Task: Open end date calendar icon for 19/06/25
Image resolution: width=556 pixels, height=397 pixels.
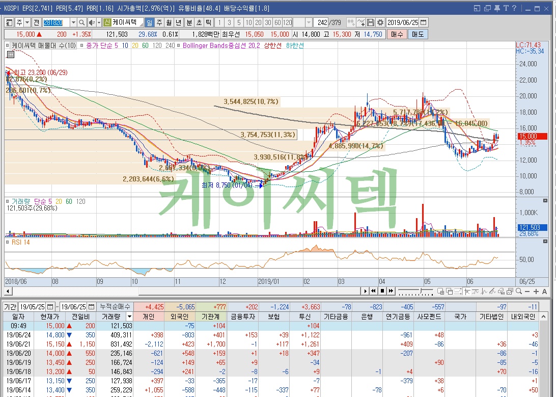Action: click(x=92, y=306)
